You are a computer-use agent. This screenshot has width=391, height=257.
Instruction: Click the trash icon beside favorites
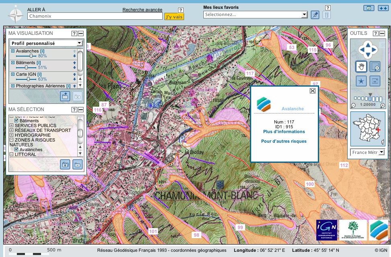[326, 15]
